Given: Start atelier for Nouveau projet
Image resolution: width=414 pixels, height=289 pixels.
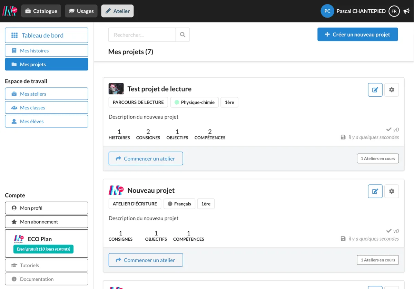Looking at the screenshot, I should coord(146,260).
